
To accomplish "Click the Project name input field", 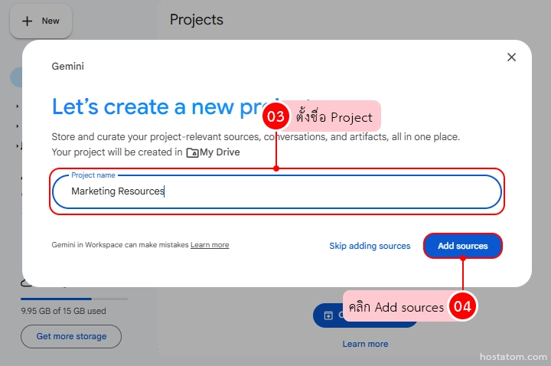I will (277, 191).
